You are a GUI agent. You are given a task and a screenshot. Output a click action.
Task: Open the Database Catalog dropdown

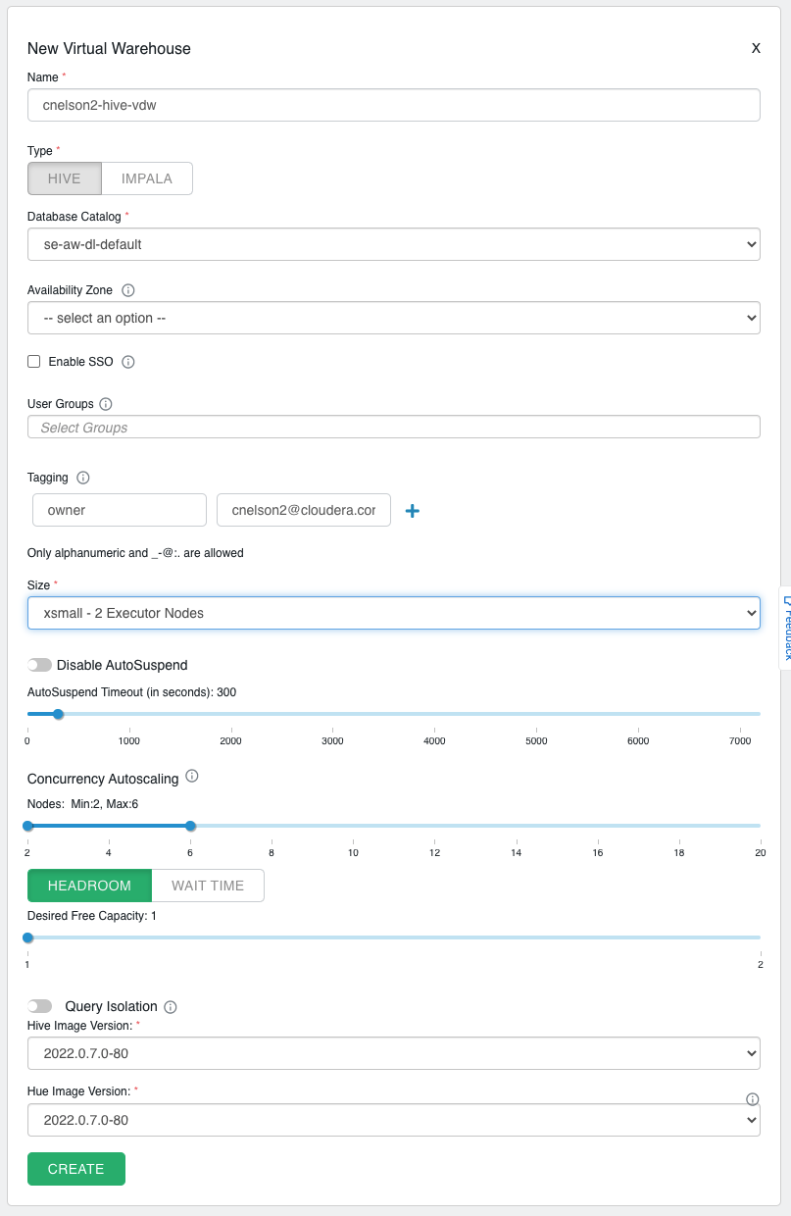(394, 244)
